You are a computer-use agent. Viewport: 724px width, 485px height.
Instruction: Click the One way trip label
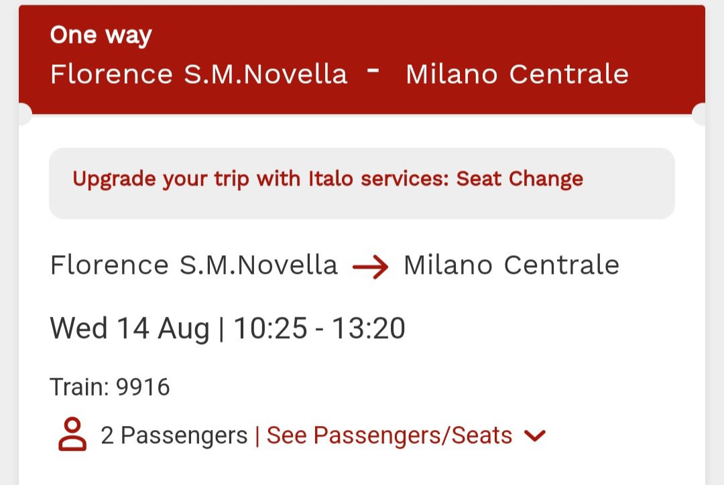(x=101, y=36)
